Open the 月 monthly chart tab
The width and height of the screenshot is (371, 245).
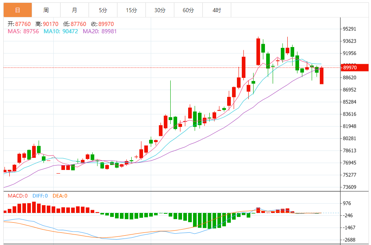[74, 10]
